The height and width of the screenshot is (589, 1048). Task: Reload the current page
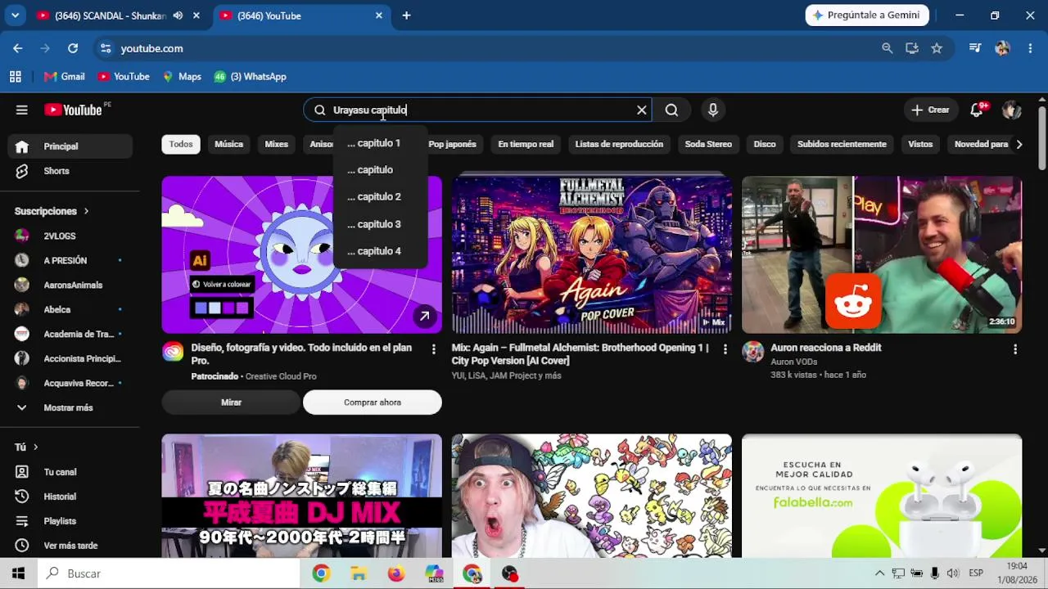(73, 48)
